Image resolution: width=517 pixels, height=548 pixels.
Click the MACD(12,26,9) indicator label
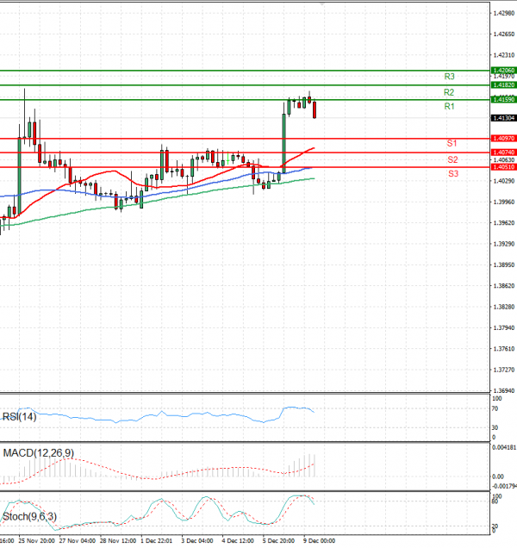point(39,453)
